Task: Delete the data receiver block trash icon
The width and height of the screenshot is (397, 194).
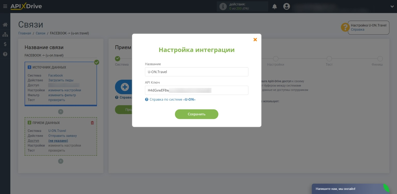Action: pos(92,123)
